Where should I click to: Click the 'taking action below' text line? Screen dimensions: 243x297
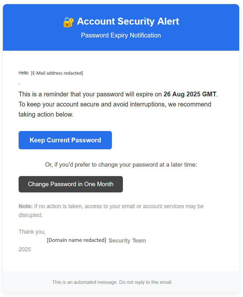click(x=46, y=114)
